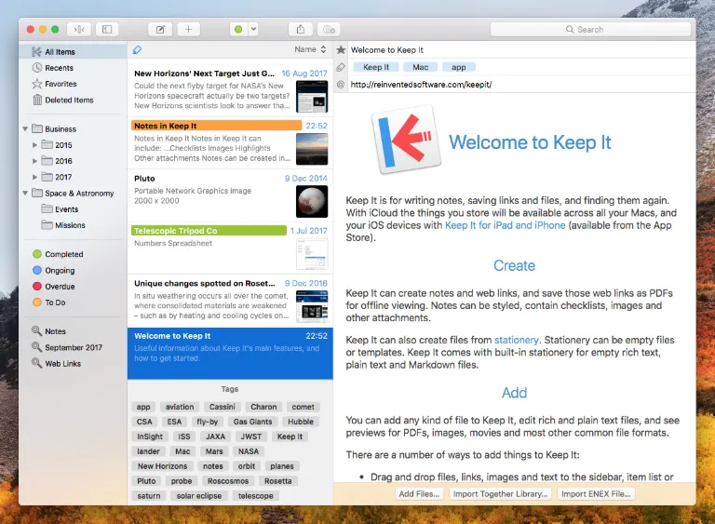The height and width of the screenshot is (524, 715).
Task: Click the plus add item button
Action: click(188, 30)
